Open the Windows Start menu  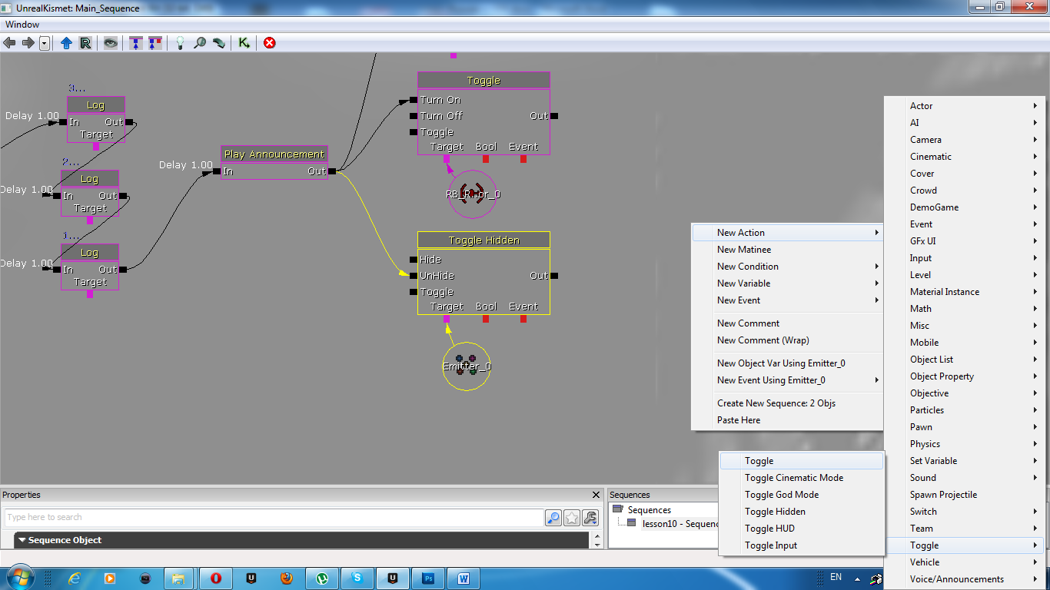click(19, 578)
